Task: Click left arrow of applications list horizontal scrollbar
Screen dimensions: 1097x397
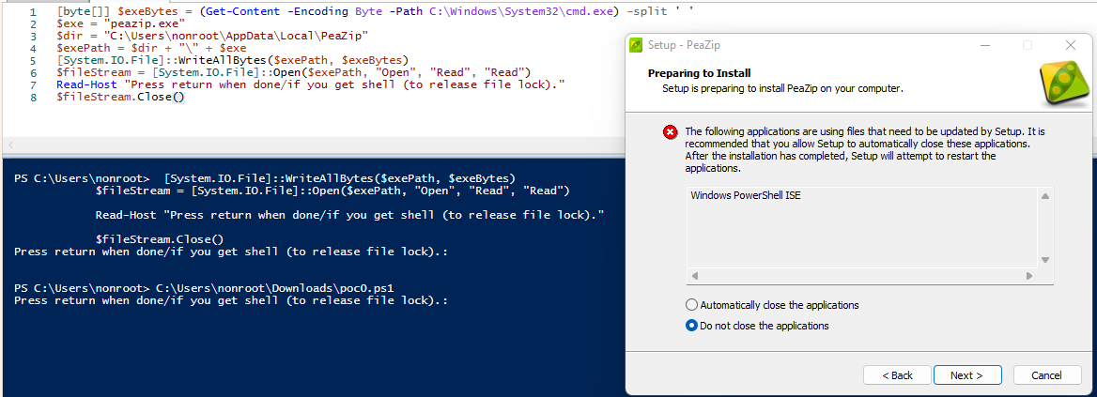Action: (695, 276)
